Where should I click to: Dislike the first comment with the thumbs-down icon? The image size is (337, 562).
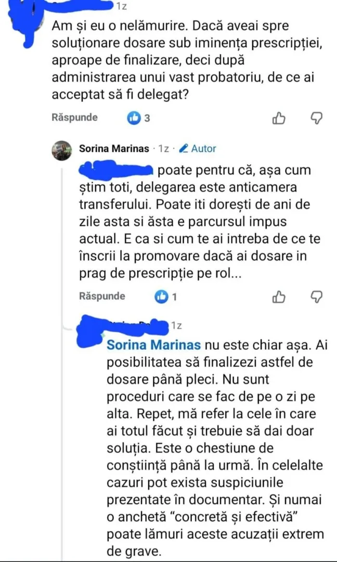click(x=317, y=118)
